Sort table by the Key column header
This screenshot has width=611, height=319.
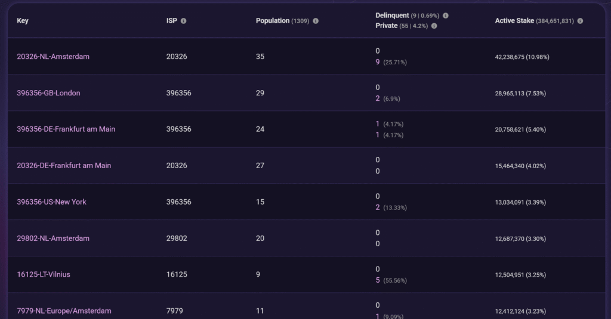tap(23, 21)
